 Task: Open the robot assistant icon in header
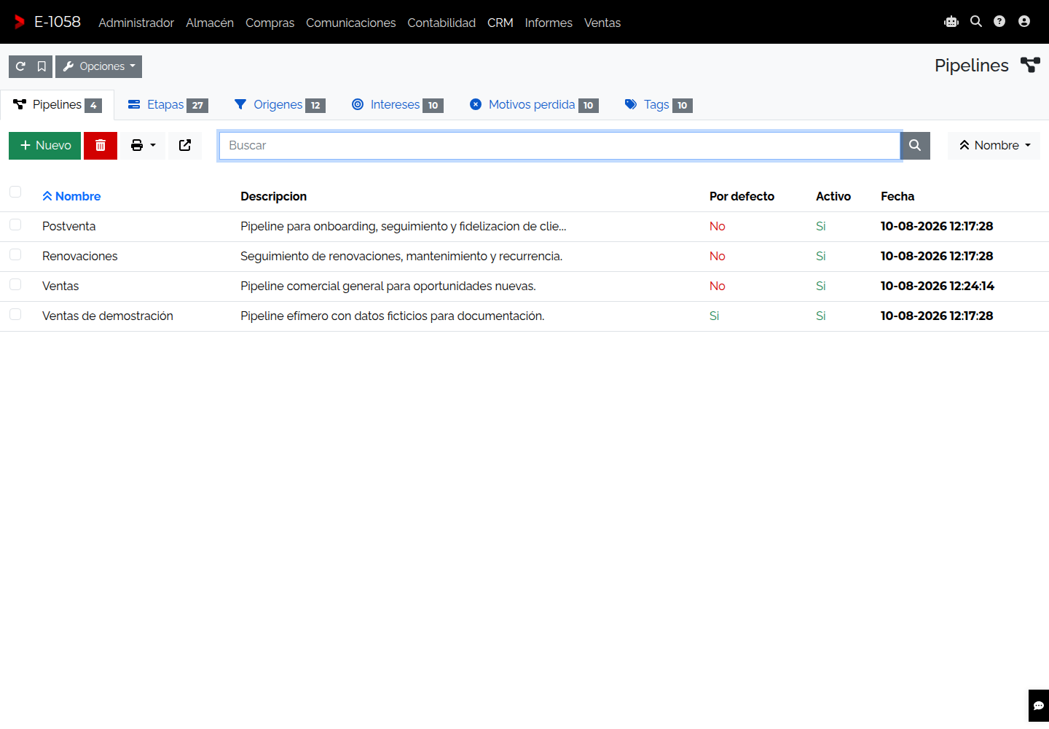[x=951, y=22]
